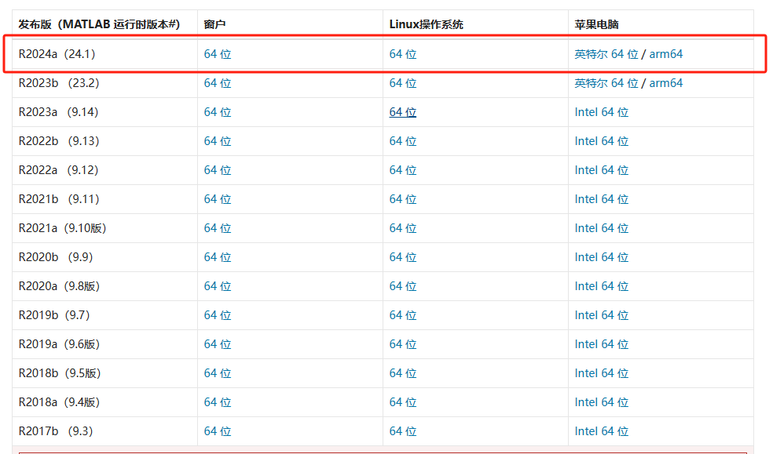Open R2019a Intel 64-bit Mac link

(x=602, y=343)
